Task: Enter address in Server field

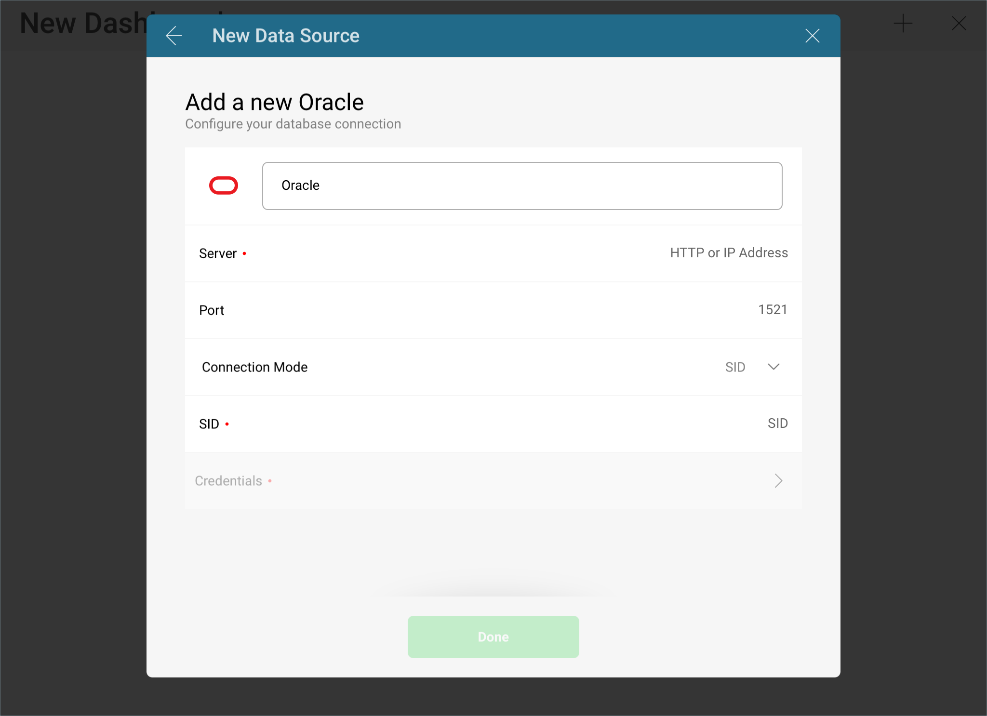Action: pos(728,253)
